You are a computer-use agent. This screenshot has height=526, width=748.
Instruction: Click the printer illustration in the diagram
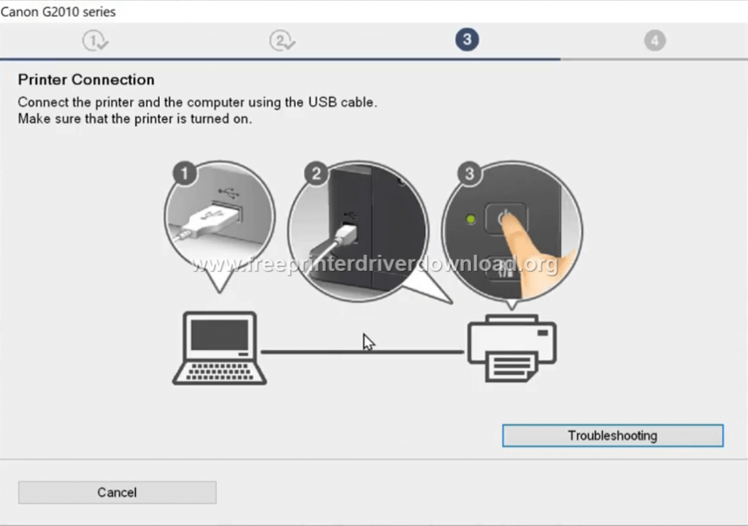tap(511, 347)
